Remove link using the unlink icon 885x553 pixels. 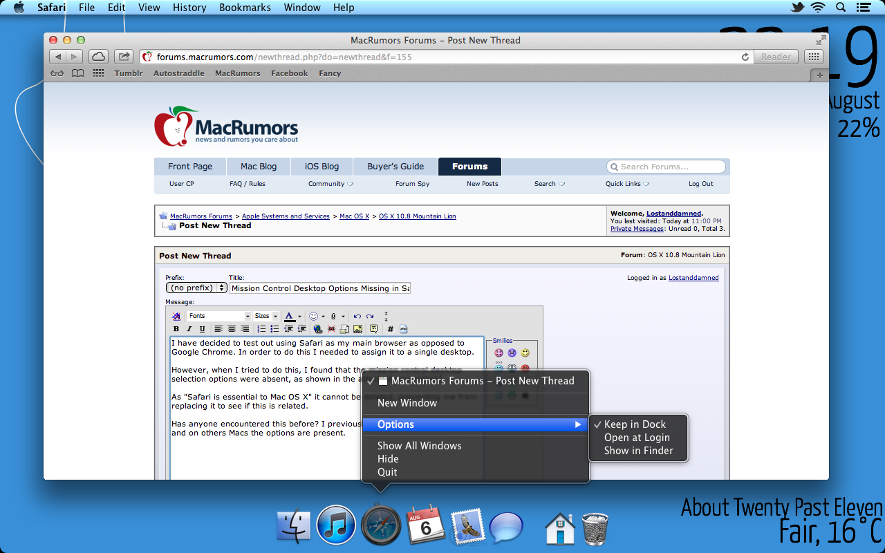pyautogui.click(x=331, y=329)
